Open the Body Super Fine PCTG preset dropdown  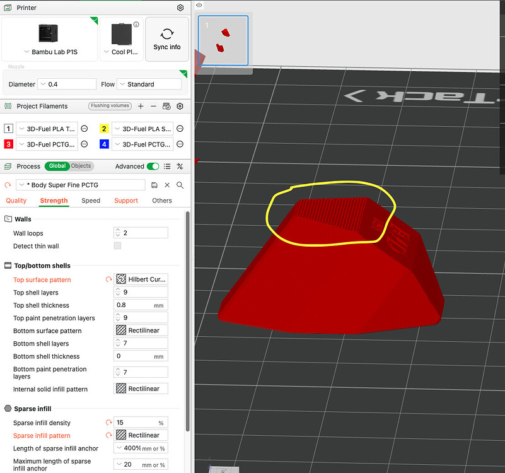(x=81, y=185)
